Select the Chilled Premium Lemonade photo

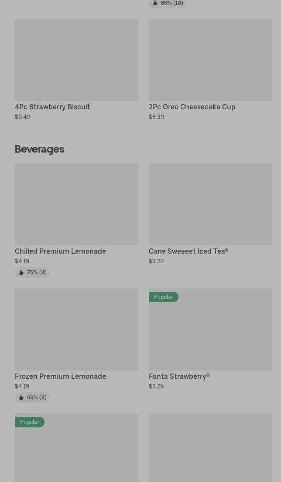click(76, 204)
